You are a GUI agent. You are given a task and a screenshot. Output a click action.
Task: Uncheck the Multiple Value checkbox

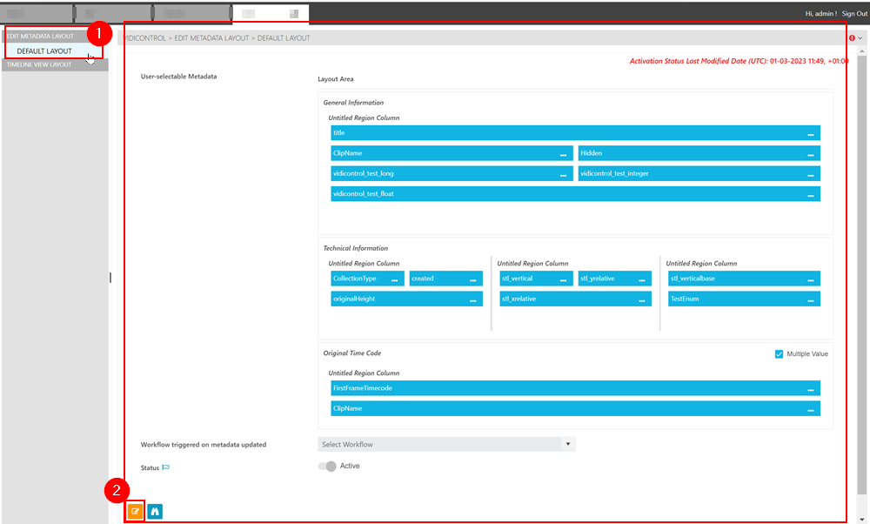779,354
